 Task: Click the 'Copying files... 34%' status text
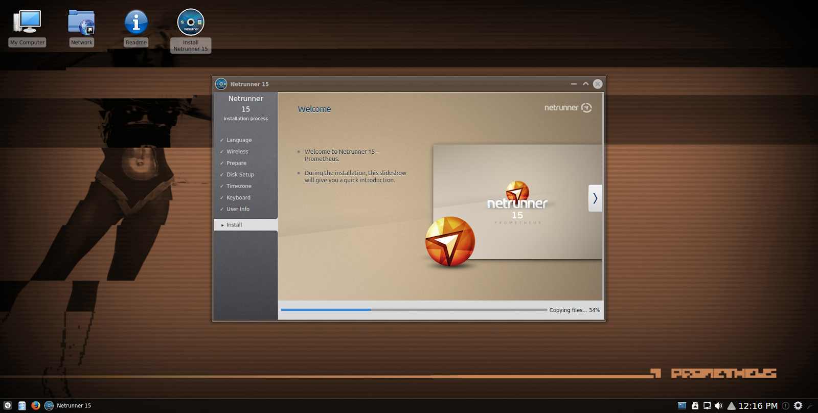tap(575, 310)
